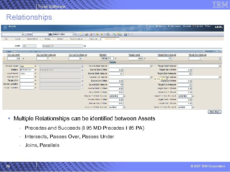
Task: Delete the I-95 relationship row via trash icon
Action: 219,59
